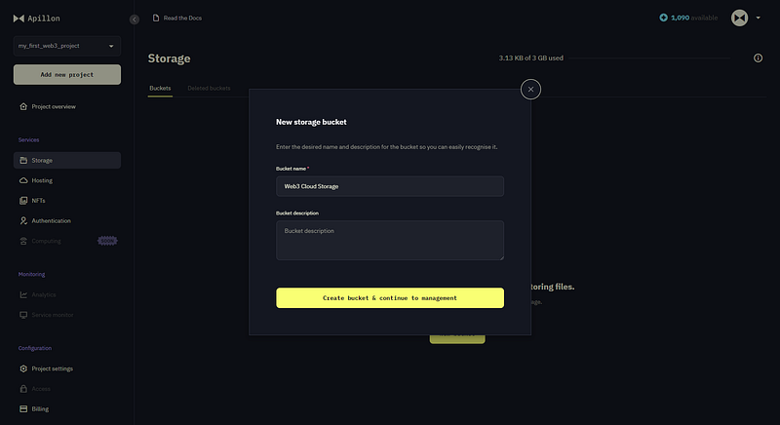Click the profile avatar menu
The height and width of the screenshot is (425, 780).
pos(739,18)
